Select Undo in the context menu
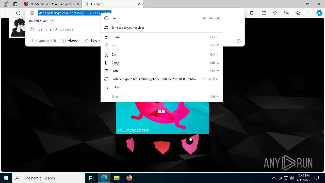Screen dimensions: 325x183 [162, 37]
